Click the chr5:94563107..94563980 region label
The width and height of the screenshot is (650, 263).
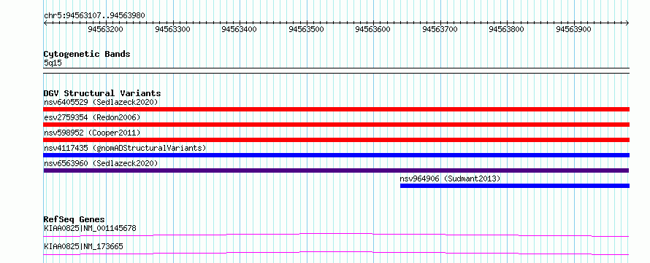pyautogui.click(x=94, y=16)
